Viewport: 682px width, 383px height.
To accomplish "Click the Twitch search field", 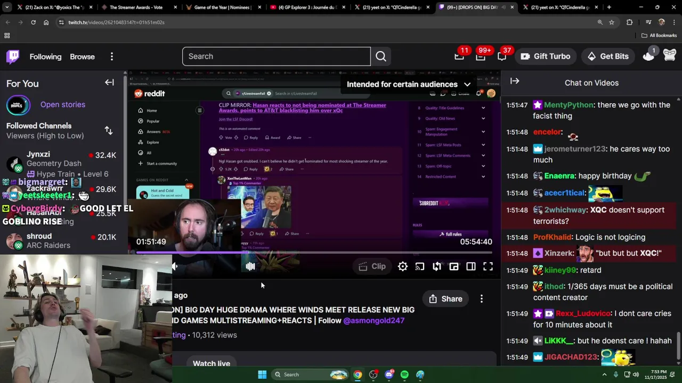I will pos(276,56).
